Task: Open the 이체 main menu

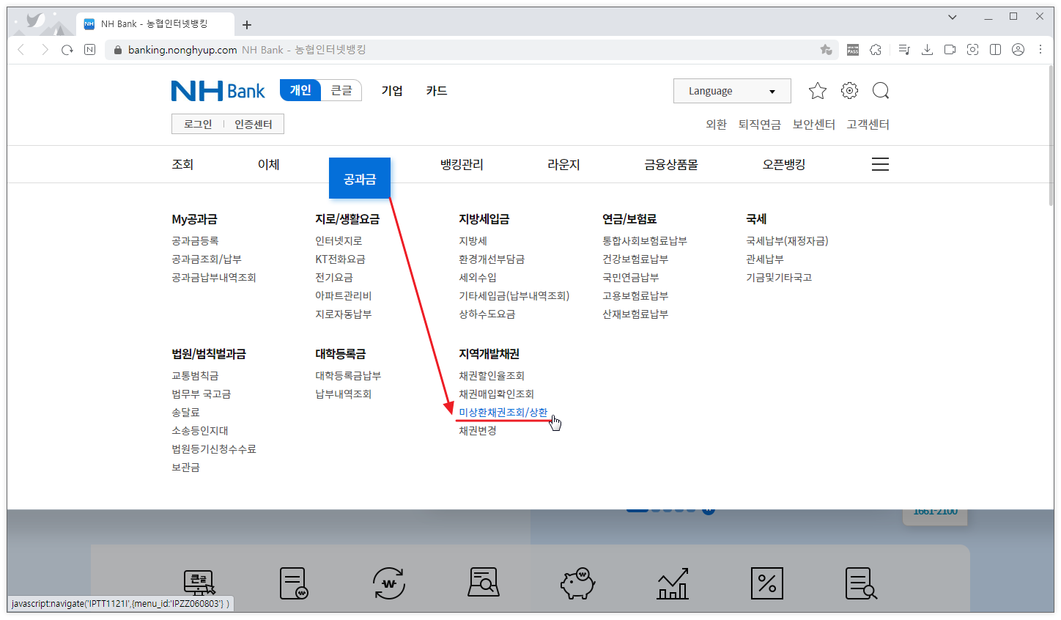Action: [269, 164]
